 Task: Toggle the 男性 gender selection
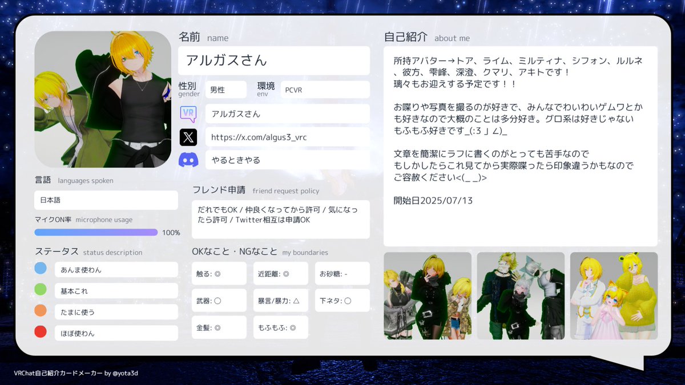pos(225,90)
